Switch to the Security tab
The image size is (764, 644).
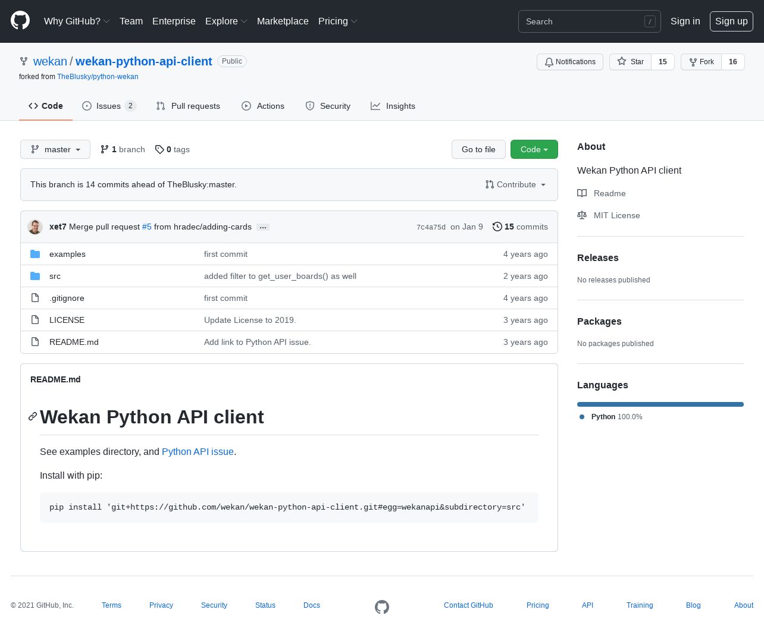(328, 106)
